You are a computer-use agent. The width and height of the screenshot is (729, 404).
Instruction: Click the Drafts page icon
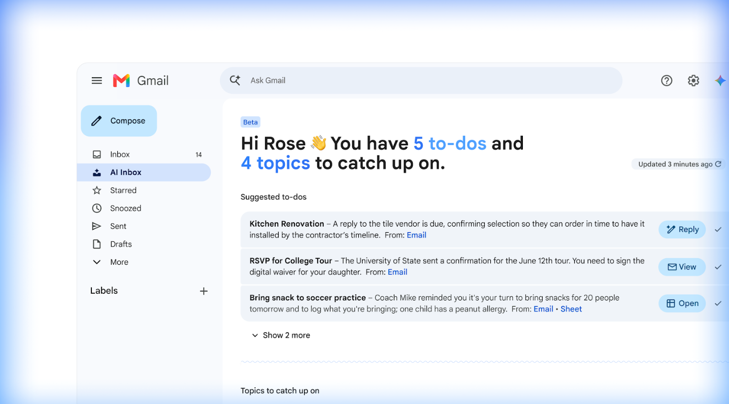tap(96, 244)
